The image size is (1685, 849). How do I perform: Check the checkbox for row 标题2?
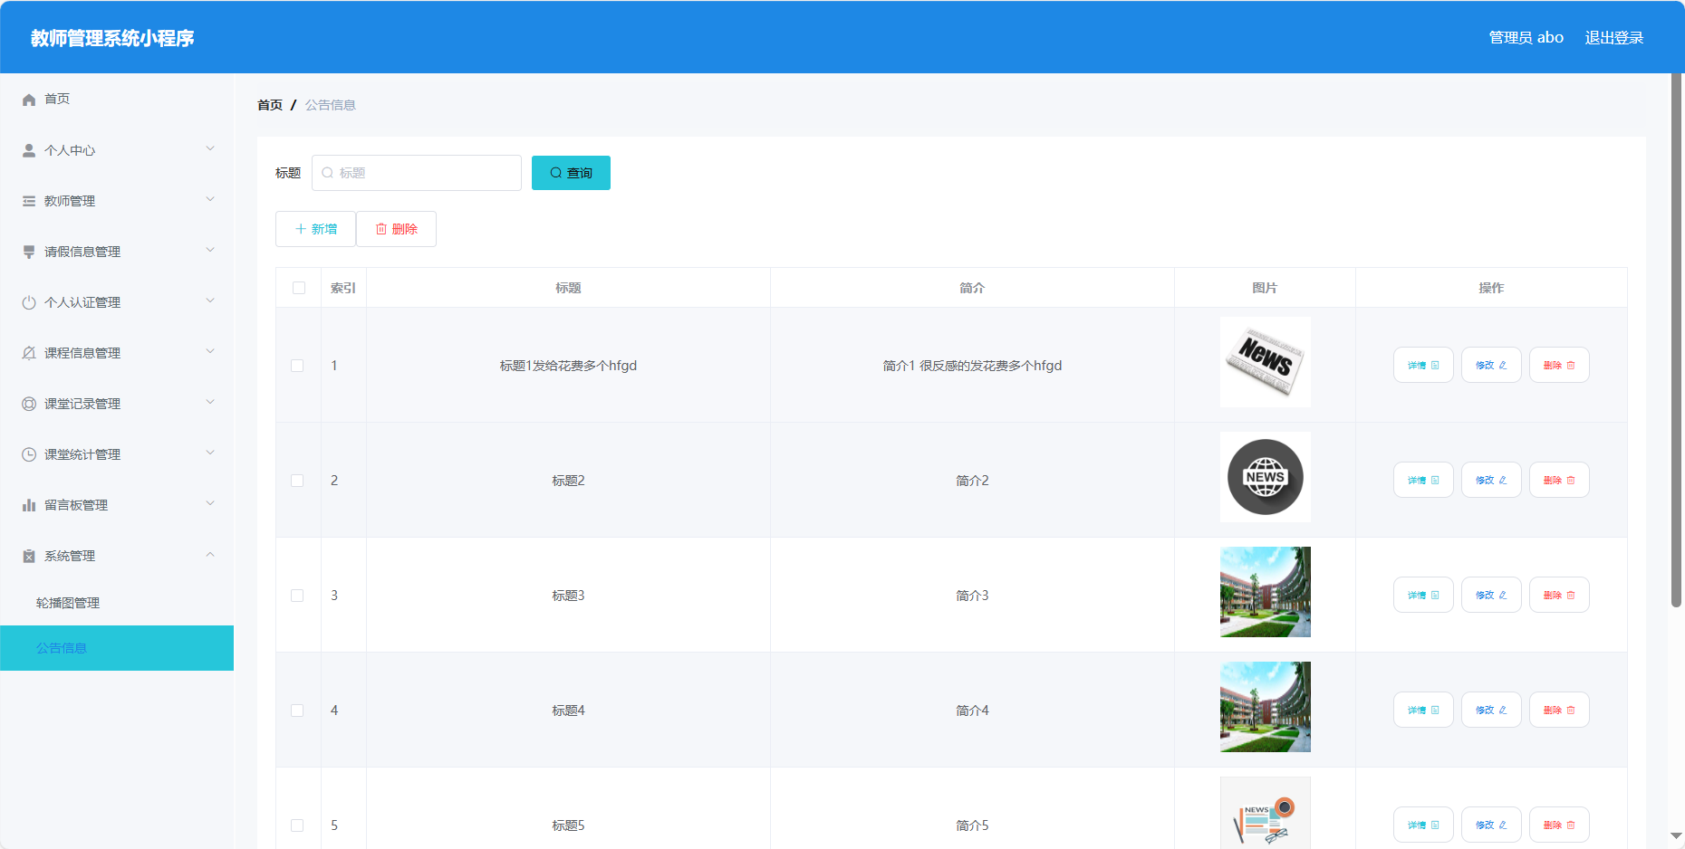tap(297, 481)
